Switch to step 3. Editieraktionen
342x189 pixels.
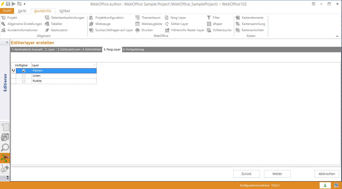pyautogui.click(x=69, y=49)
